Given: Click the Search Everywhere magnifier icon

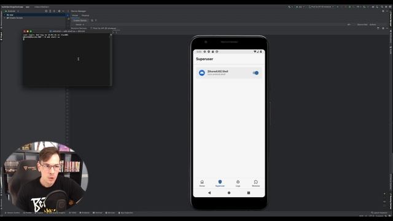Looking at the screenshot, I should point(382,7).
